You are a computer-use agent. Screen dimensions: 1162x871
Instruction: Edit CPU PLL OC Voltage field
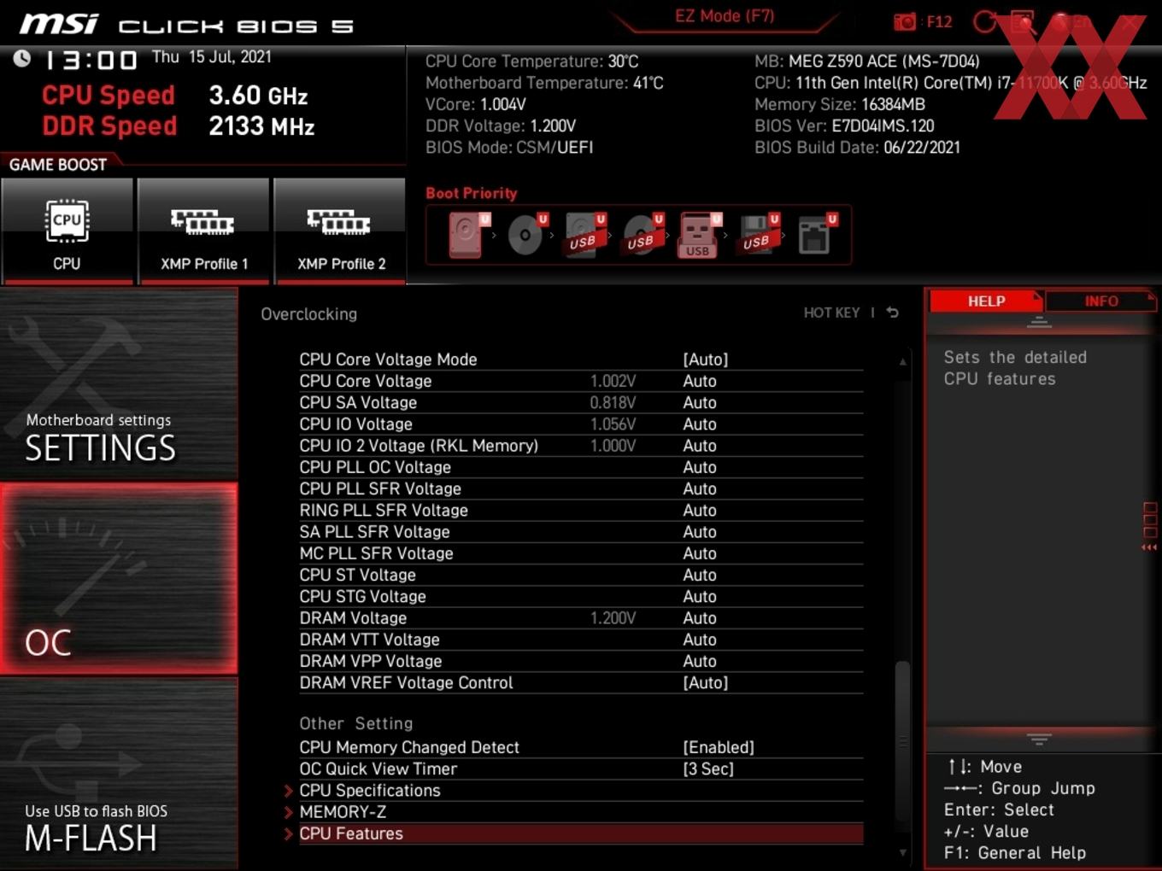[700, 467]
